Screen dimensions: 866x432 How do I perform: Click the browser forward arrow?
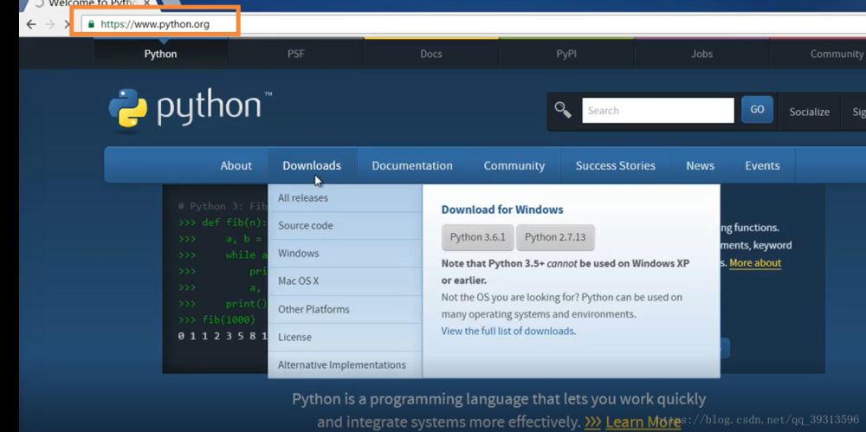tap(49, 24)
